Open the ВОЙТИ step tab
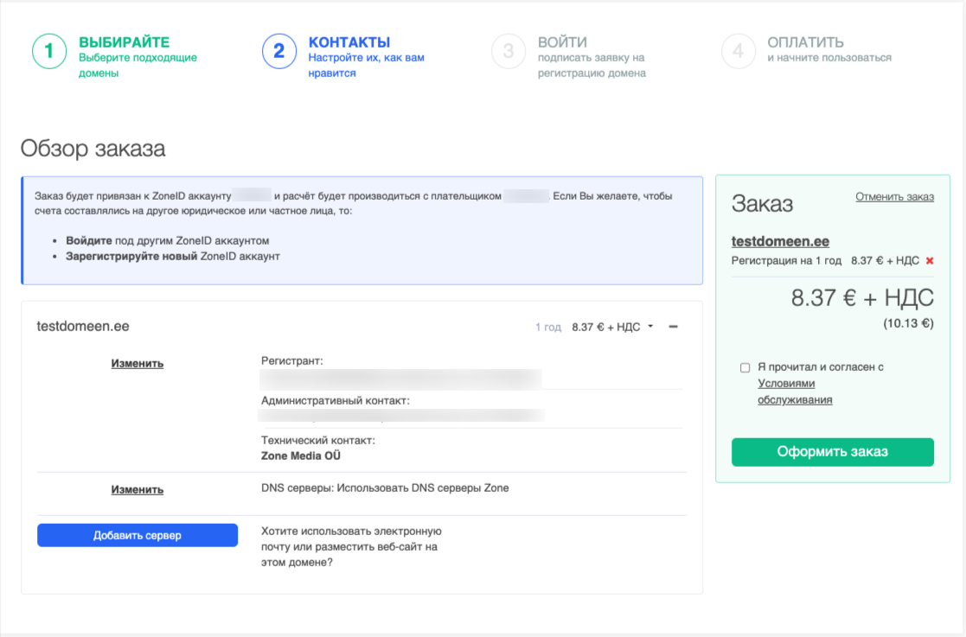This screenshot has height=637, width=966. tap(562, 42)
